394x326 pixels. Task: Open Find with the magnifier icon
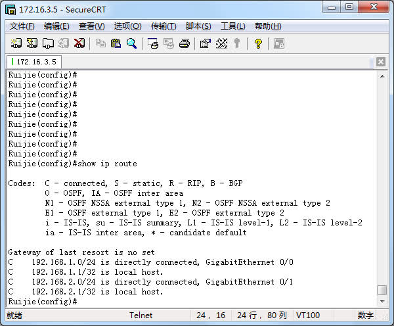132,43
